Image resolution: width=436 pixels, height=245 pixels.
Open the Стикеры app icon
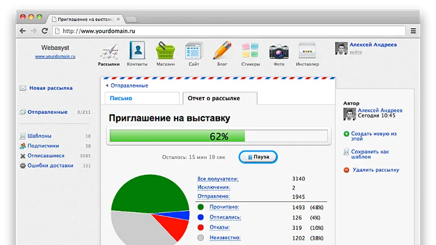pyautogui.click(x=250, y=51)
